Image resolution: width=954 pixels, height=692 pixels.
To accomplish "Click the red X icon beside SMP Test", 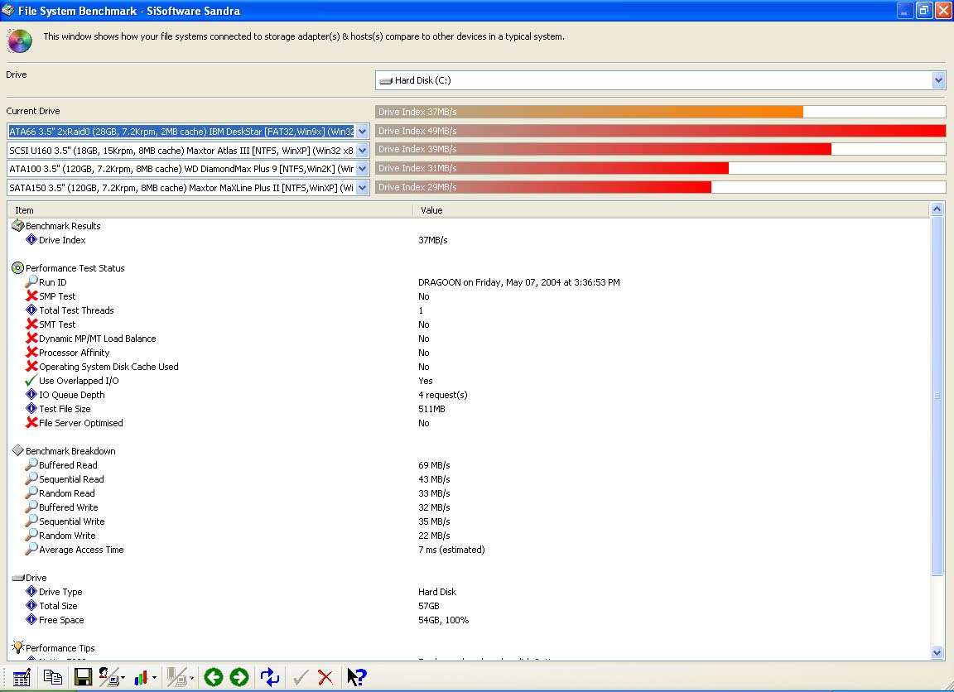I will click(x=31, y=296).
